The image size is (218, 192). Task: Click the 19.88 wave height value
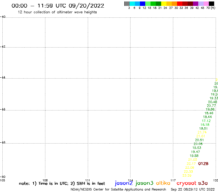[194, 156]
